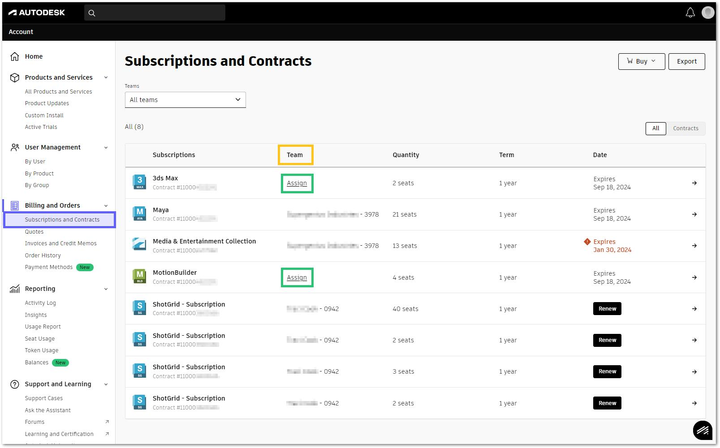Image resolution: width=720 pixels, height=448 pixels.
Task: Click the Maya product icon
Action: click(139, 213)
